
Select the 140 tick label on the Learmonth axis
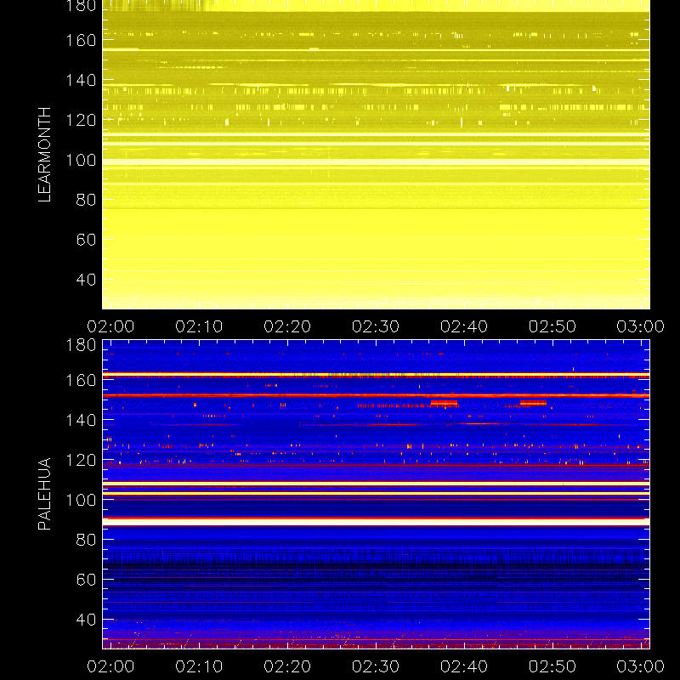click(81, 80)
